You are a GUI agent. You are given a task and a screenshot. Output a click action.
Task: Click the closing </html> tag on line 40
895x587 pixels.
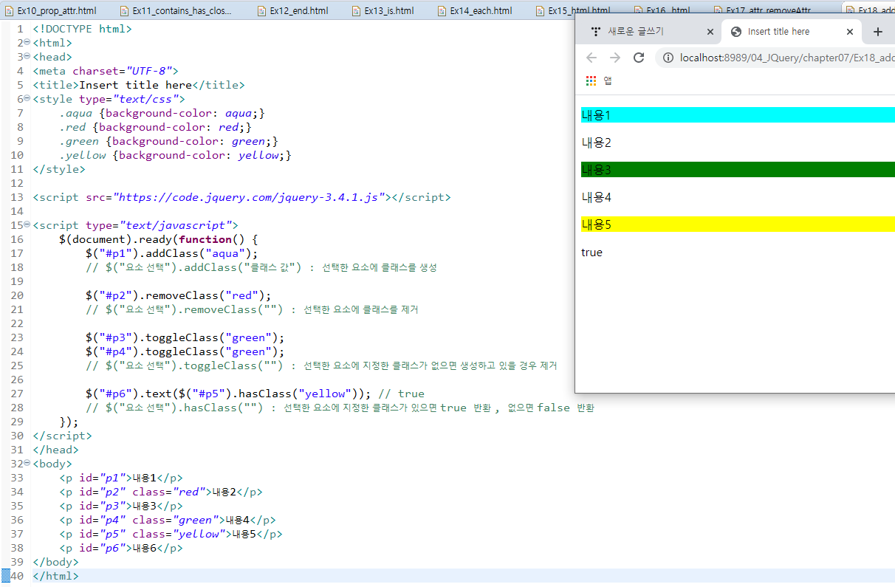click(55, 576)
